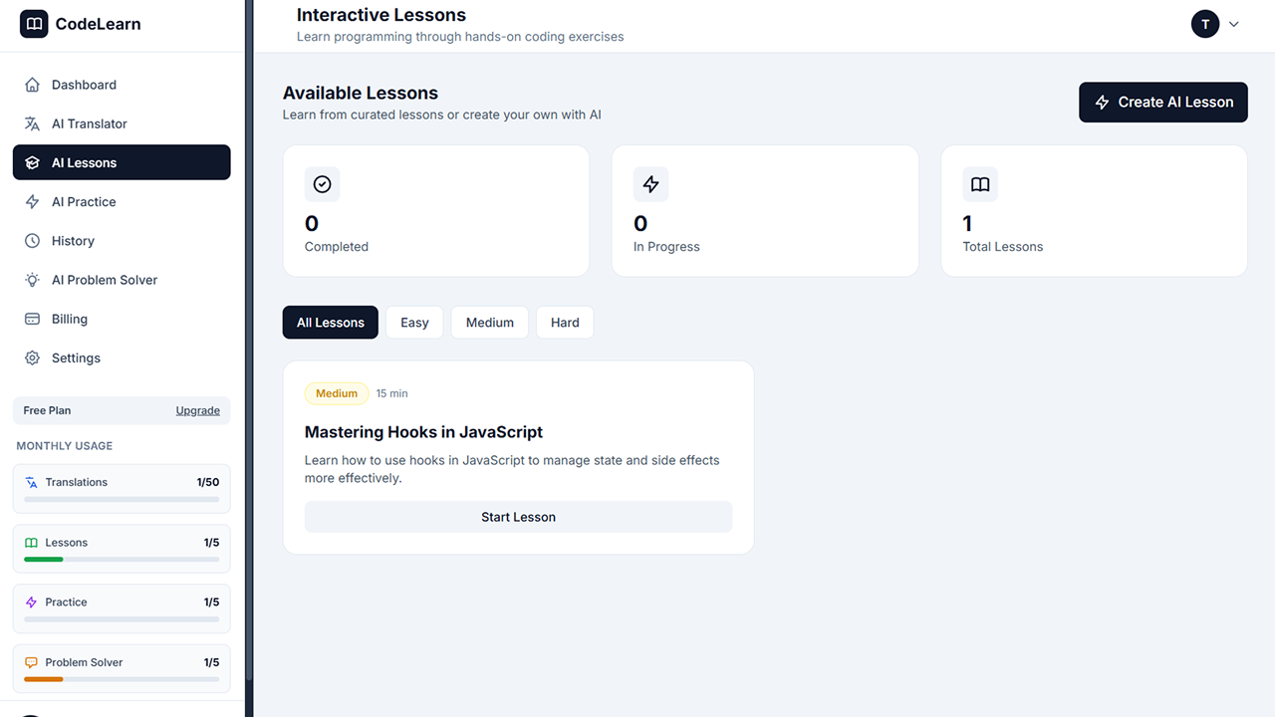Click the Settings gear icon
1275x717 pixels.
click(32, 358)
